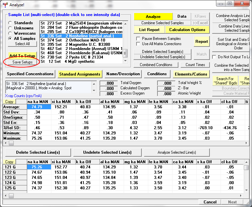Toggle Use All Matrix Corrections checkbox
252x207 pixels.
pyautogui.click(x=138, y=44)
